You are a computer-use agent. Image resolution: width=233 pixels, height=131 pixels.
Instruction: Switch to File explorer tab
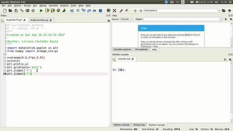click(142, 49)
